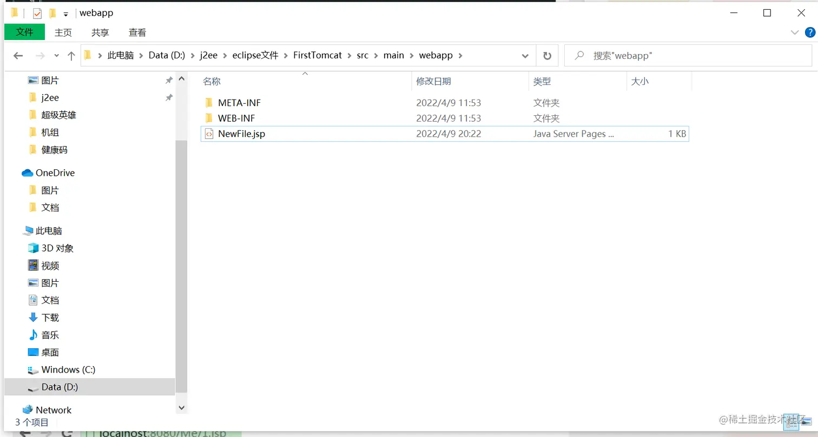Navigate to eclipse文件 in address breadcrumb
This screenshot has width=818, height=437.
point(255,55)
